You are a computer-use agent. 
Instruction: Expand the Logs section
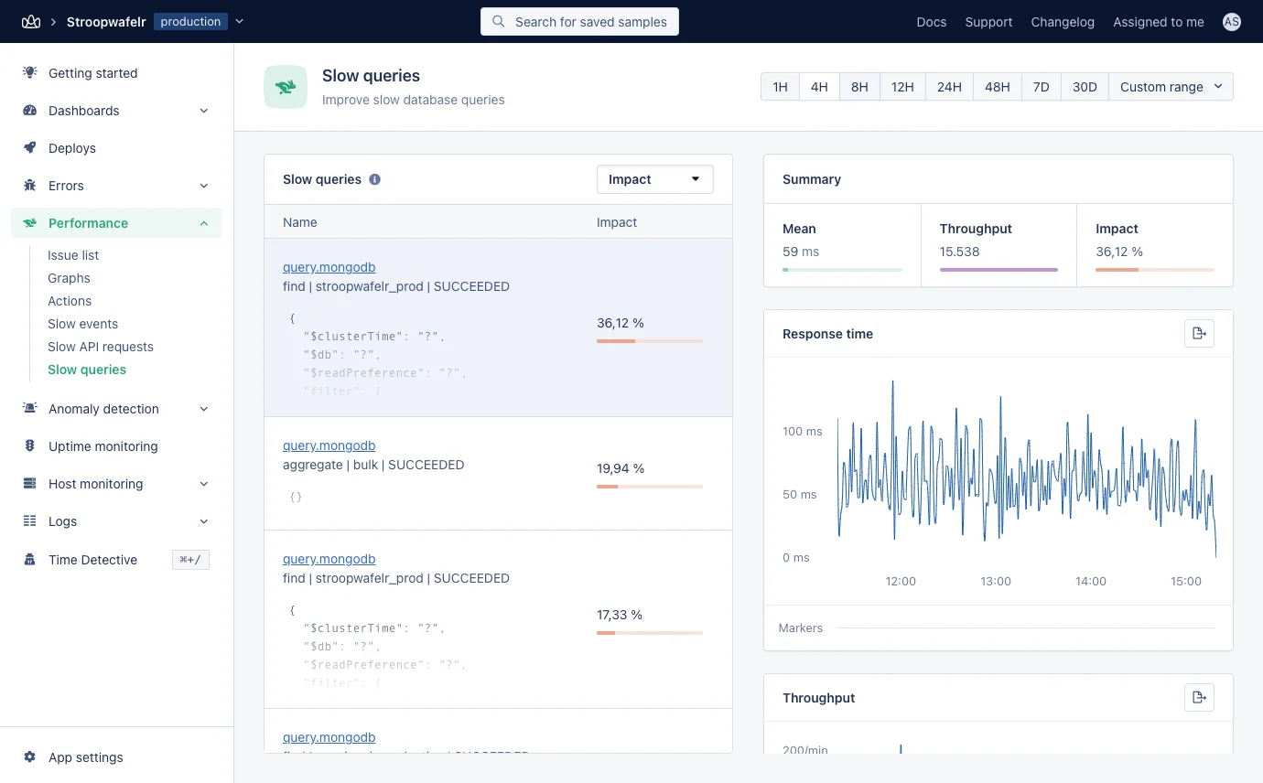[204, 521]
